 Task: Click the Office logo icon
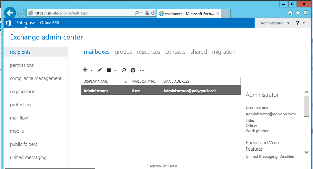8,23
